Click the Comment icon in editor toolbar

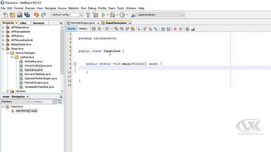[187, 29]
